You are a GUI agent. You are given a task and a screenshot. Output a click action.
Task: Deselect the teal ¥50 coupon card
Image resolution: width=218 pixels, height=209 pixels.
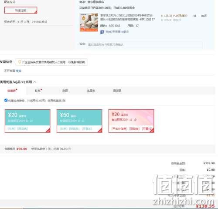tap(79, 121)
